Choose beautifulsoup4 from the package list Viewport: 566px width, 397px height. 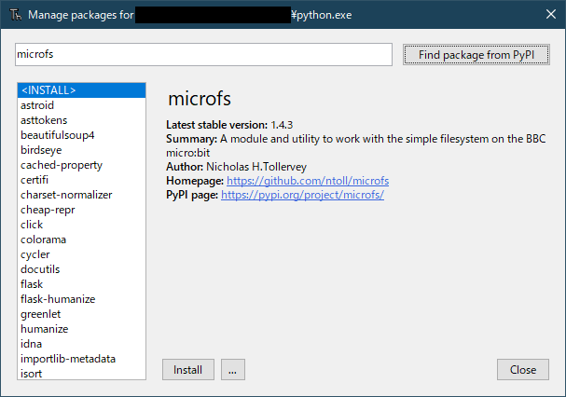coord(58,135)
